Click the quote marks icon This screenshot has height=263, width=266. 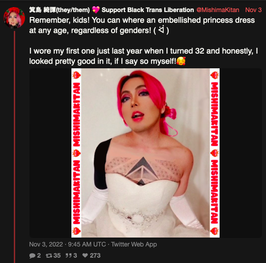point(68,255)
